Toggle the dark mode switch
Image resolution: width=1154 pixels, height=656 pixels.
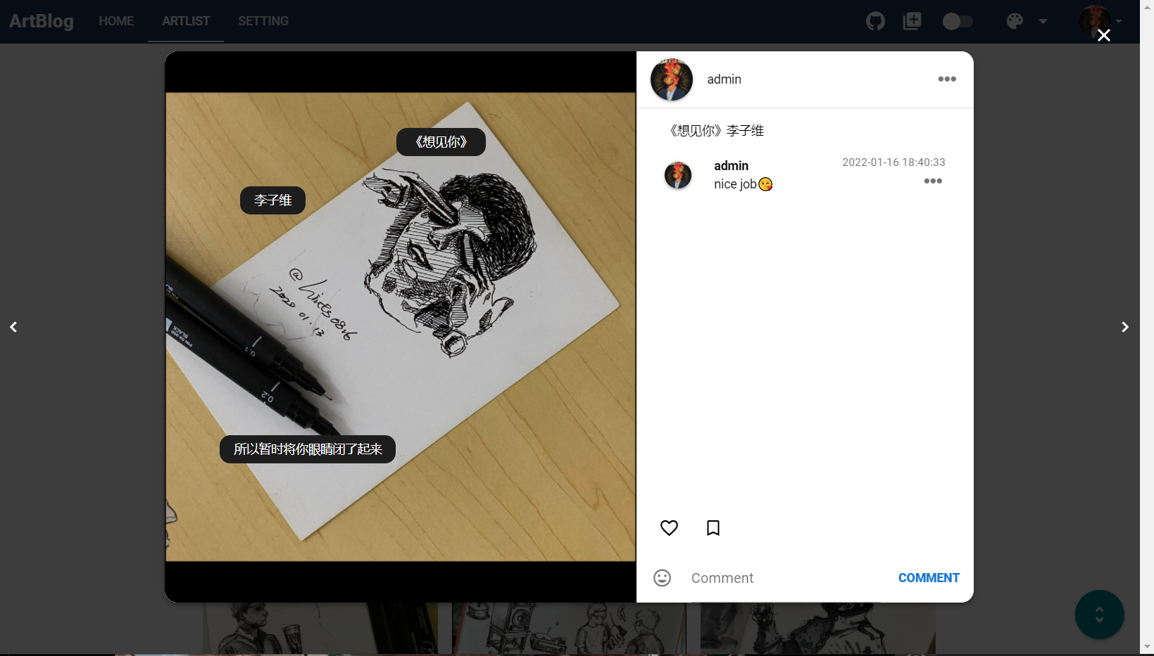(958, 21)
